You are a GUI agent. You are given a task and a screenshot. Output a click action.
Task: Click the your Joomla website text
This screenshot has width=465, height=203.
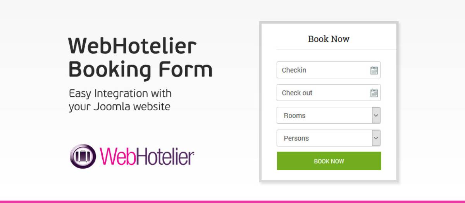click(x=119, y=106)
